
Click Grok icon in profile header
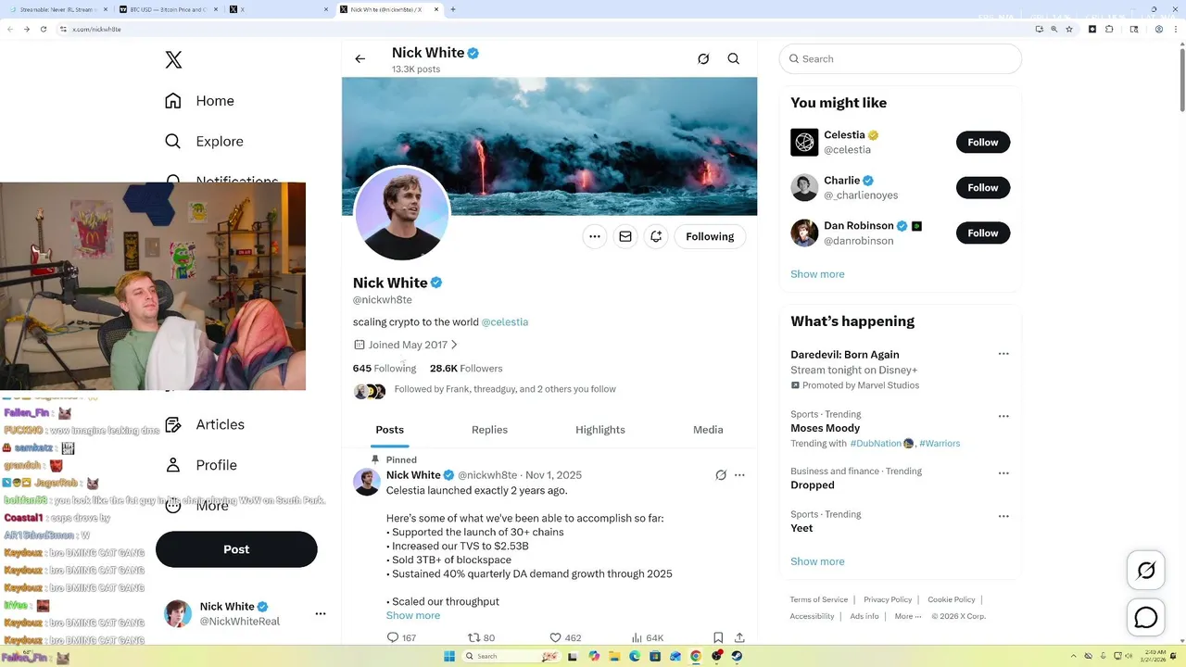click(x=703, y=59)
